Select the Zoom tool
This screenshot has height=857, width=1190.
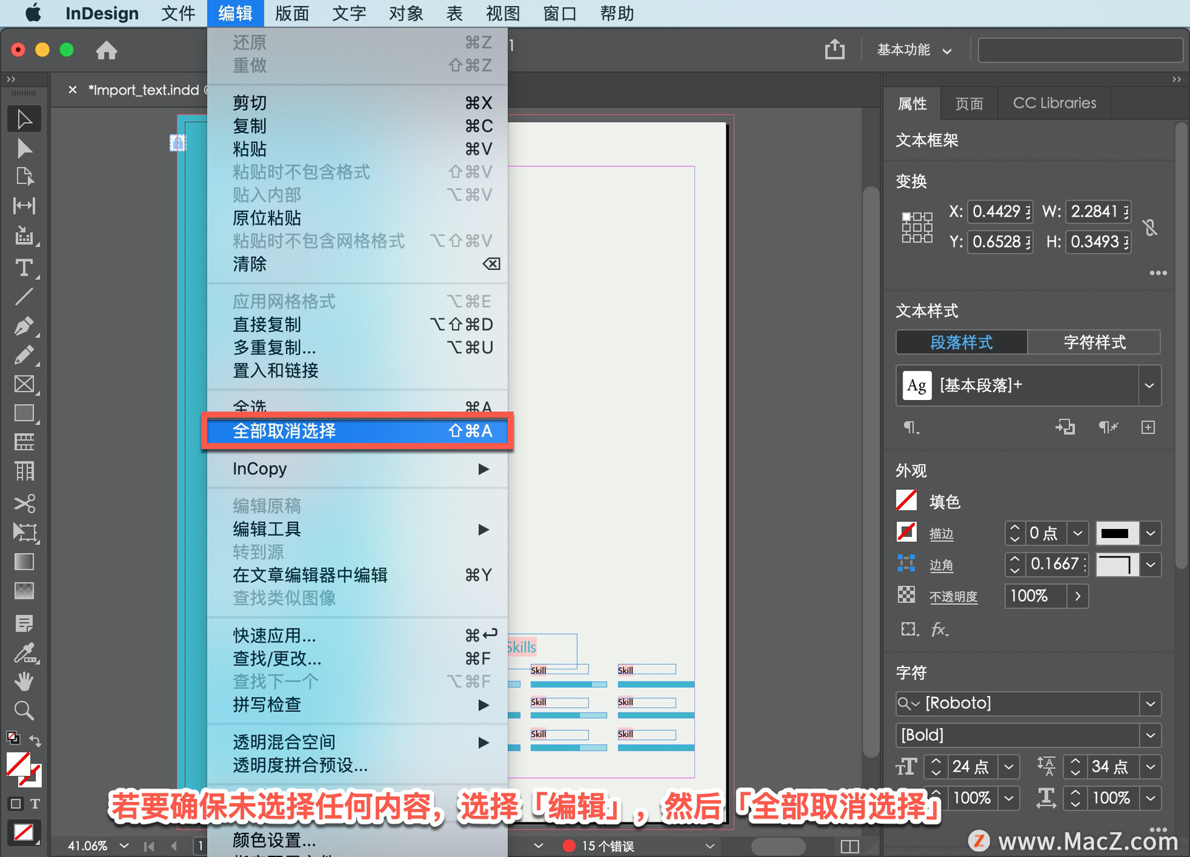24,710
